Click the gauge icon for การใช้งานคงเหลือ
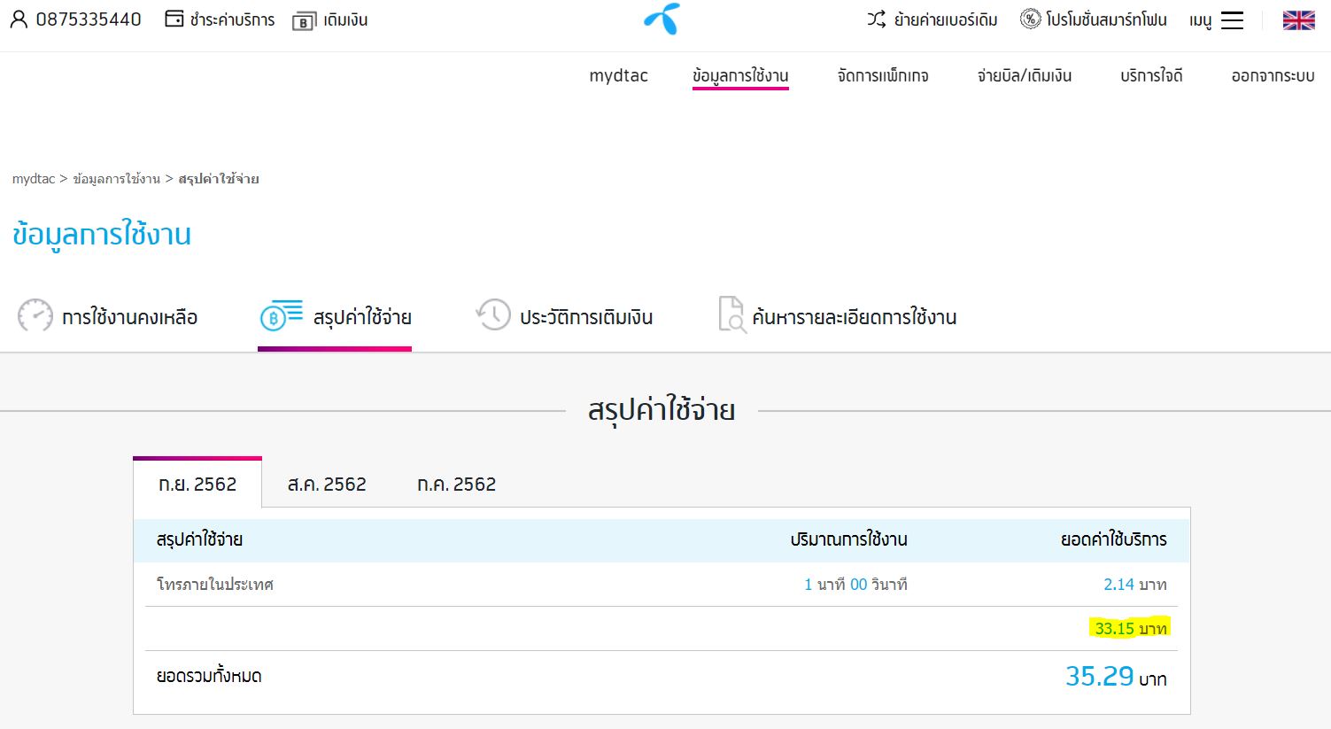This screenshot has width=1331, height=729. click(35, 315)
